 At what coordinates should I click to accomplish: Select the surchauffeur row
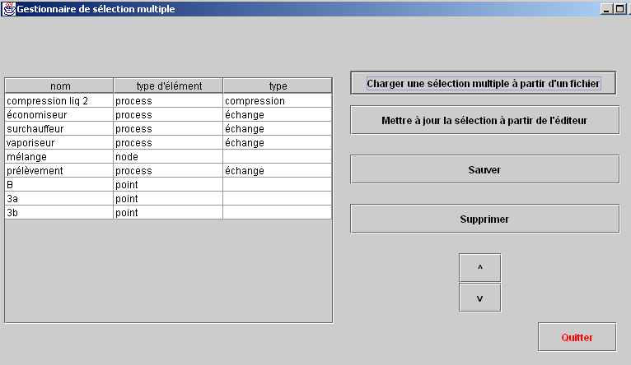click(168, 129)
